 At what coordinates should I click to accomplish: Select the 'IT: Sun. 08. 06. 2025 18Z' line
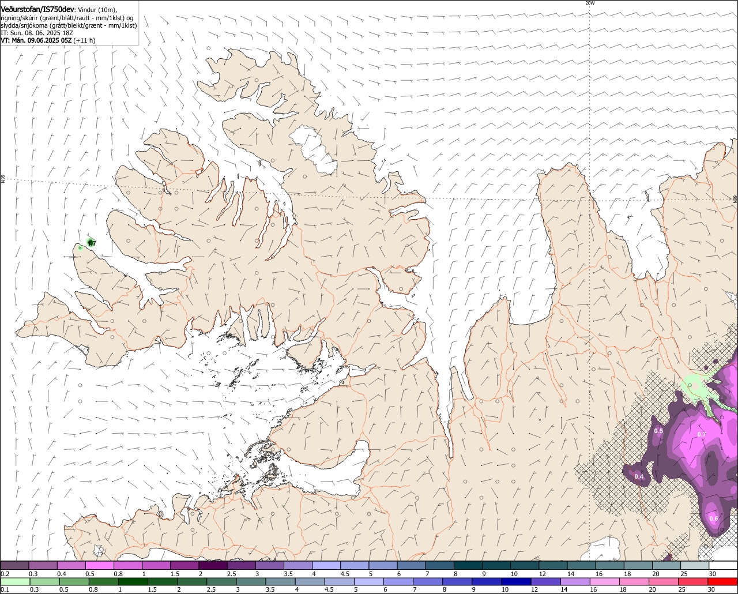pyautogui.click(x=37, y=33)
